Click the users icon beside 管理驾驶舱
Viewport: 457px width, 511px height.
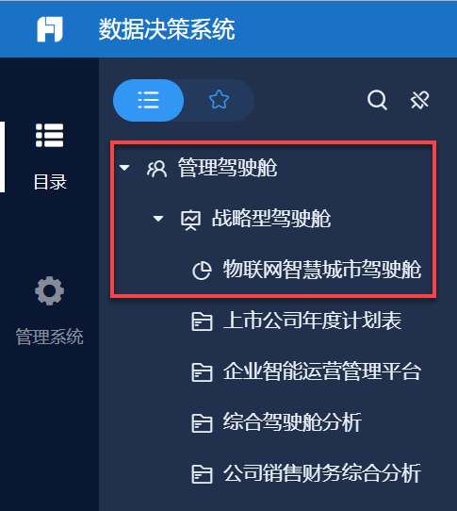(156, 169)
